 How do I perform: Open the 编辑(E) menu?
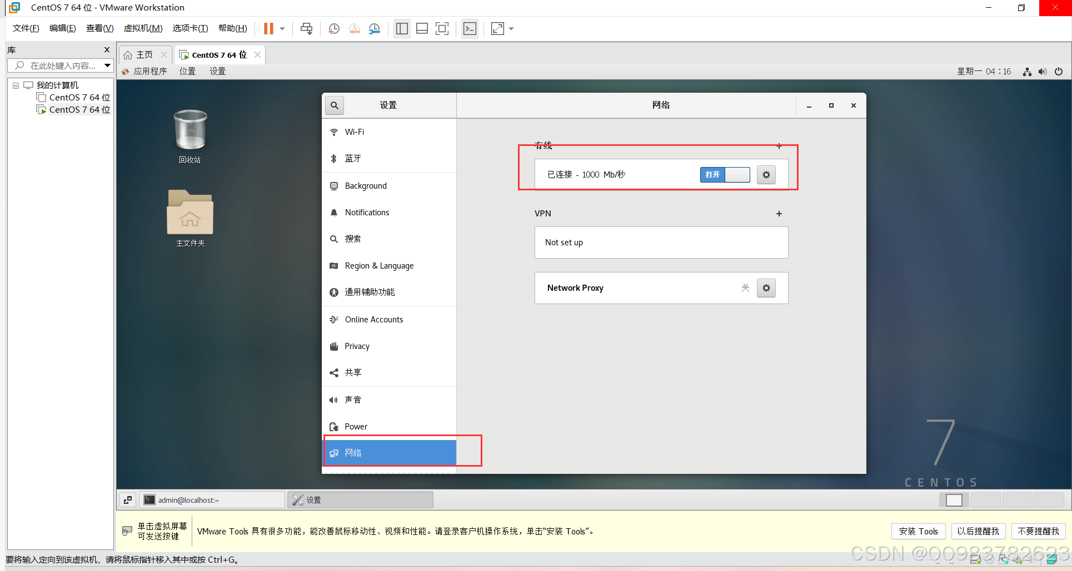pos(62,28)
